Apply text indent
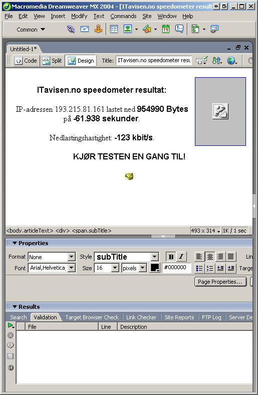 click(231, 268)
